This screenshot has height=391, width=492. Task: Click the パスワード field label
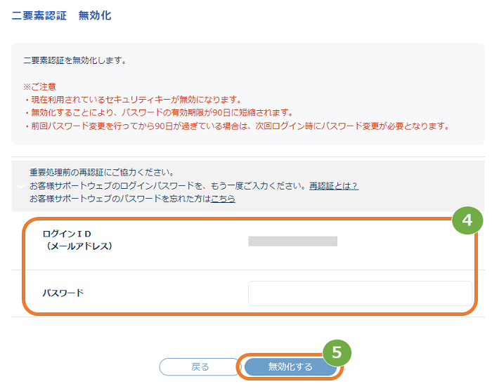(63, 293)
